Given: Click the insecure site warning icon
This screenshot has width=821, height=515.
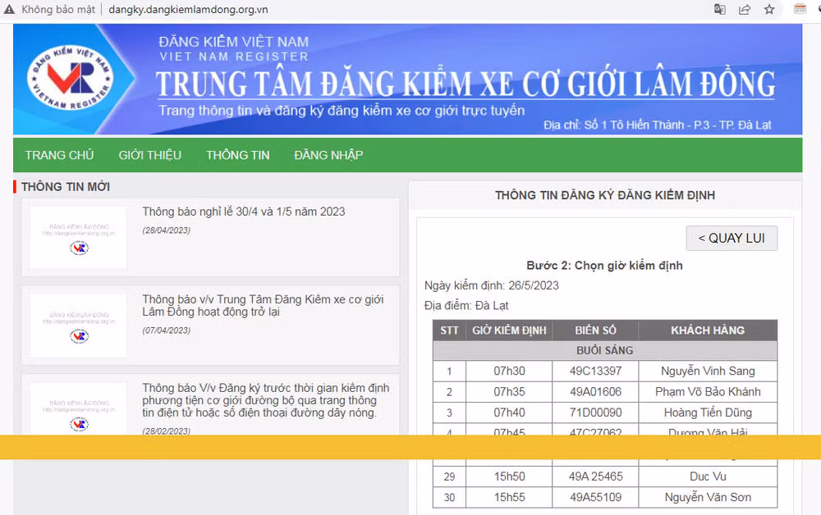Looking at the screenshot, I should coord(9,9).
